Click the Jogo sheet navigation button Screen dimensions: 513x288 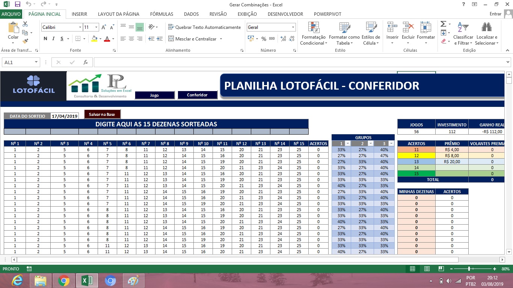click(154, 95)
